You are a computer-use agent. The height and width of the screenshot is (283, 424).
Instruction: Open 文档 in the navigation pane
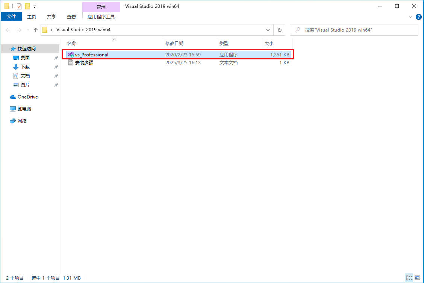point(25,76)
